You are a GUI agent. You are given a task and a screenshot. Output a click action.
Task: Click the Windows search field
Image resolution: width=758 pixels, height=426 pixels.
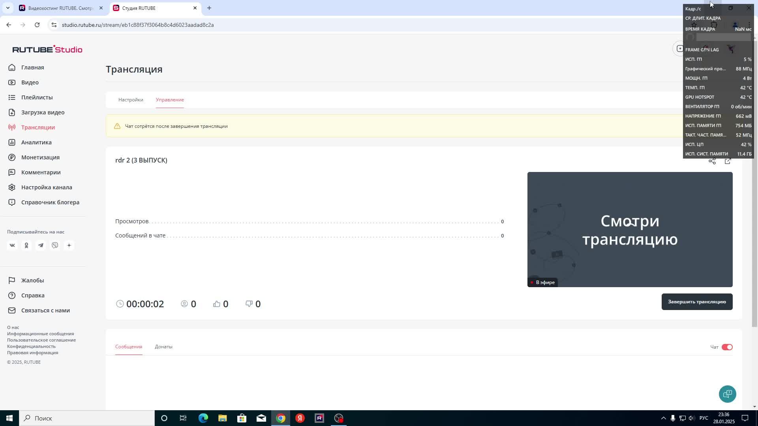coord(87,418)
